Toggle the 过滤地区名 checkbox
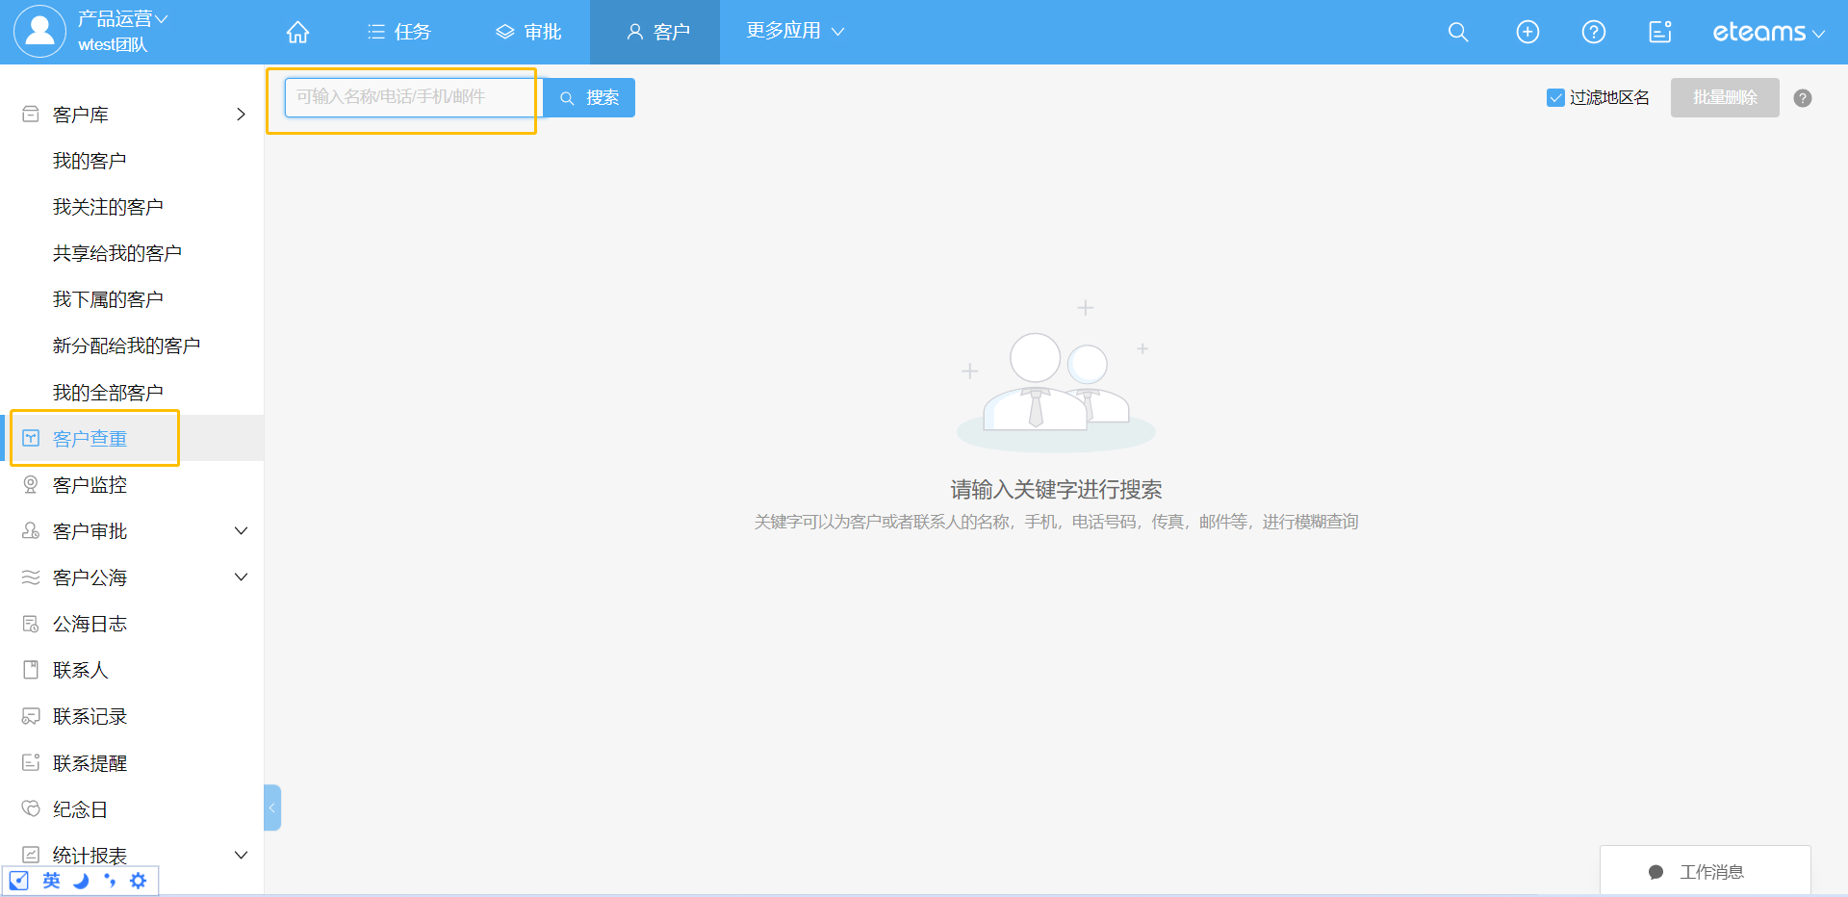 tap(1555, 98)
